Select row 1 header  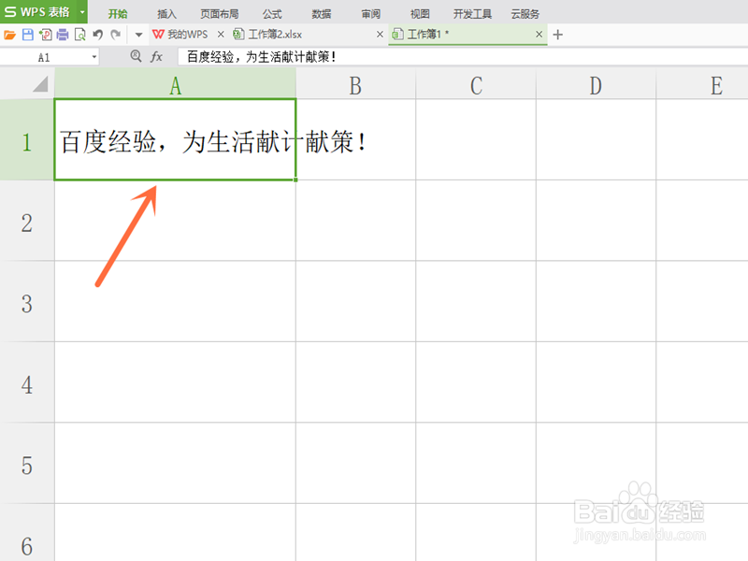point(27,139)
